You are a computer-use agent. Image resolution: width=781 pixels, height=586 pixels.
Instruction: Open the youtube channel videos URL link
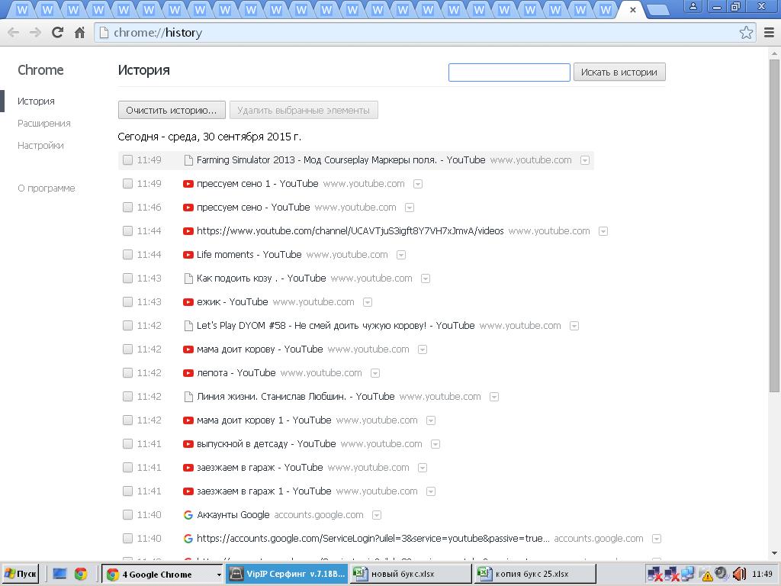tap(350, 230)
